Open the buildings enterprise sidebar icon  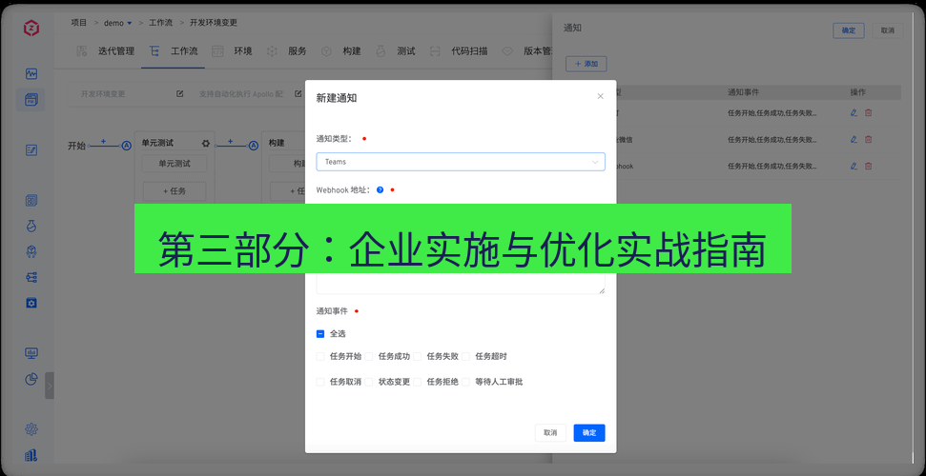(x=31, y=455)
